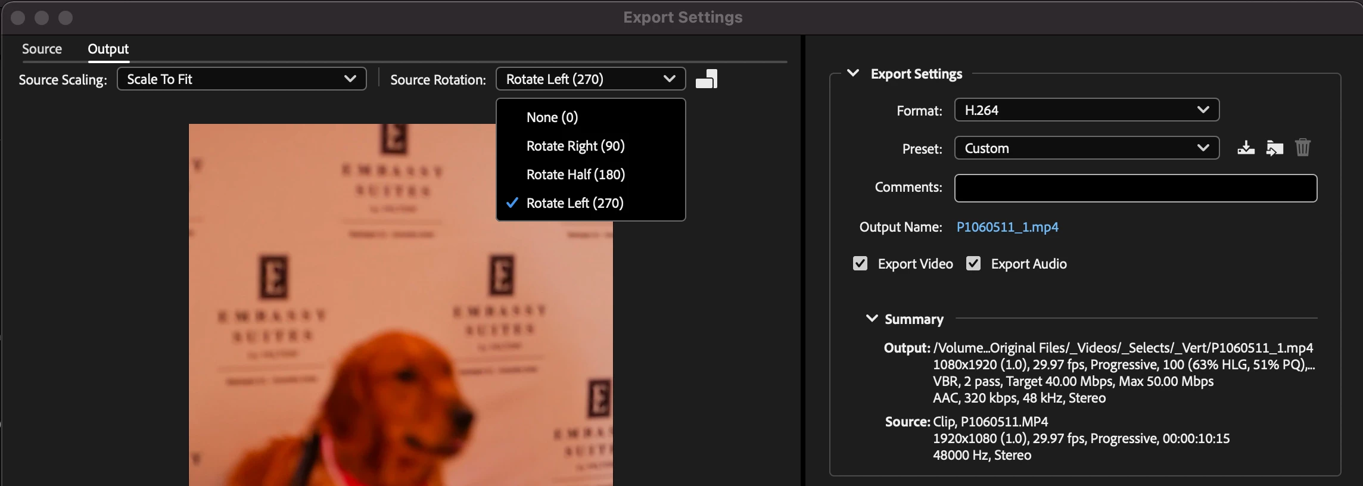Toggle the Export Audio checkbox
The image size is (1363, 486).
(973, 263)
